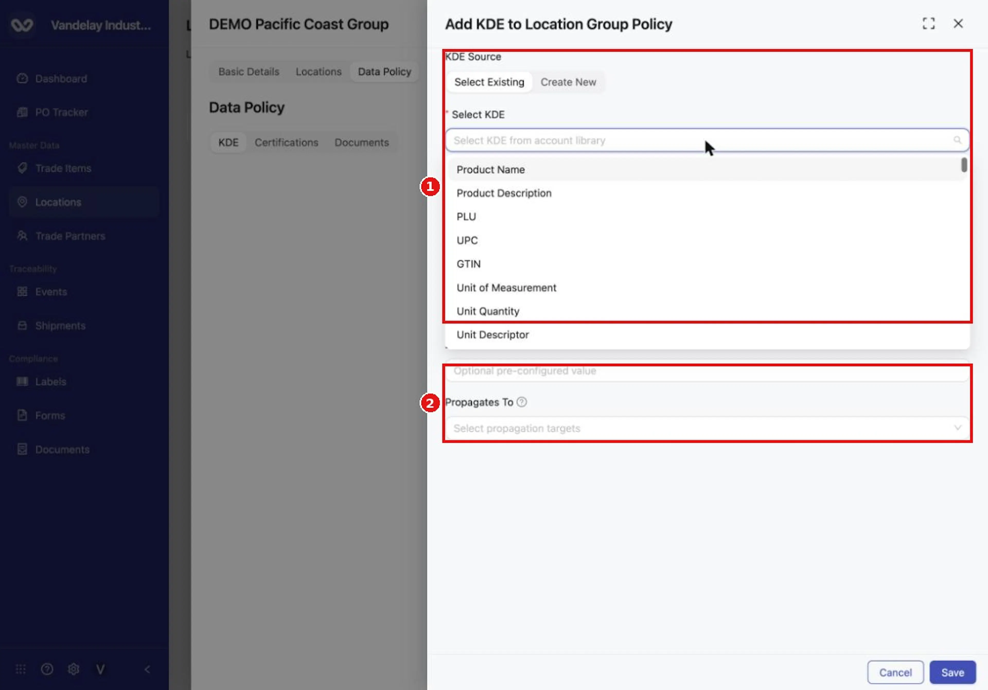
Task: Open Certifications sub-tab under Data Policy
Action: point(286,142)
